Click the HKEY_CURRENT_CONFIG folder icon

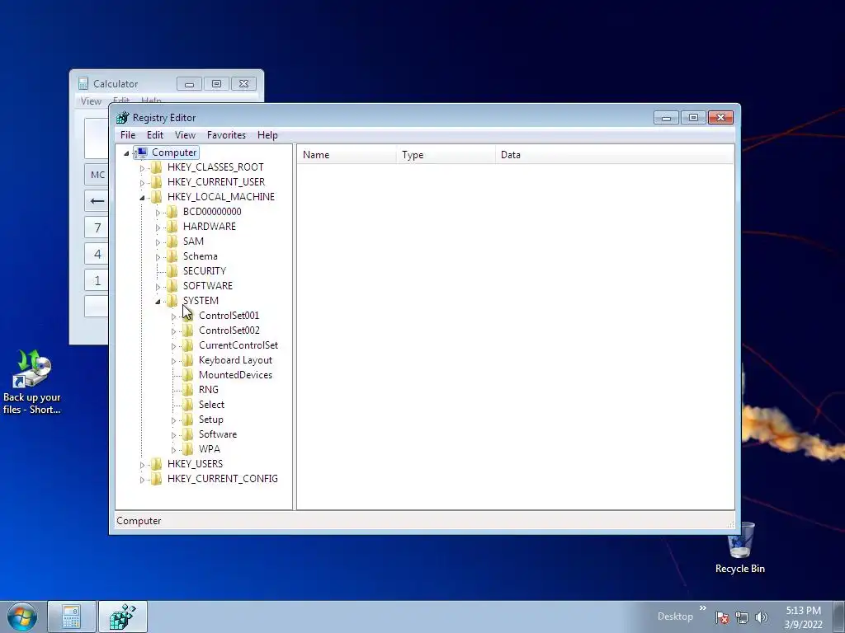pos(156,479)
